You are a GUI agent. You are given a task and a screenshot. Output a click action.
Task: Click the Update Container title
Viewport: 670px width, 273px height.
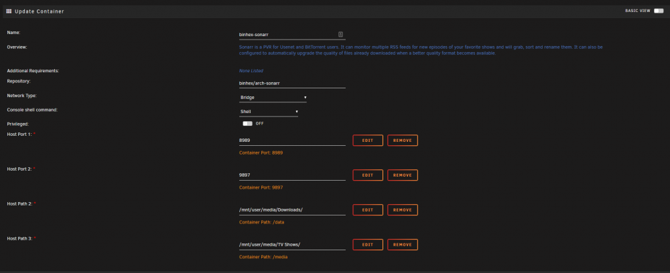click(x=40, y=11)
